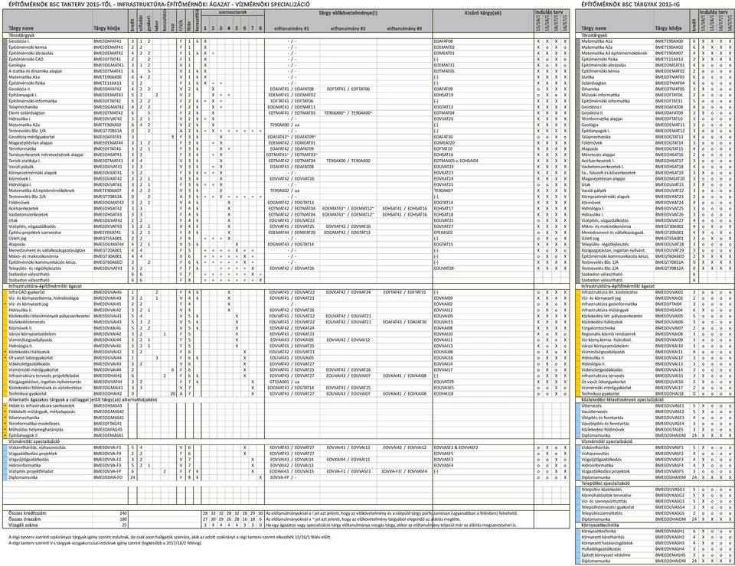Select the 'szemeszterek' column header
Viewport: 735px width, 566px height.
[233, 13]
